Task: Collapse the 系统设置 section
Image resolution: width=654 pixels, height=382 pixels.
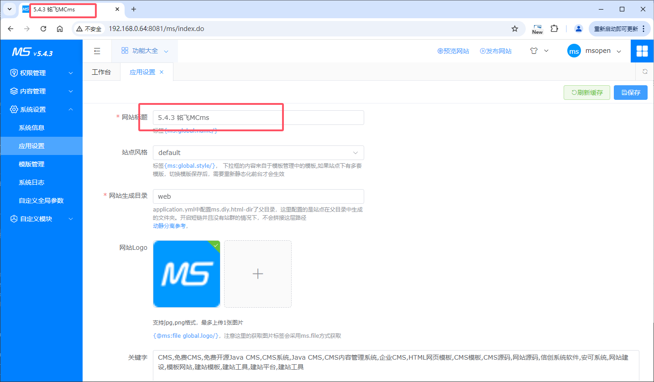Action: [41, 109]
